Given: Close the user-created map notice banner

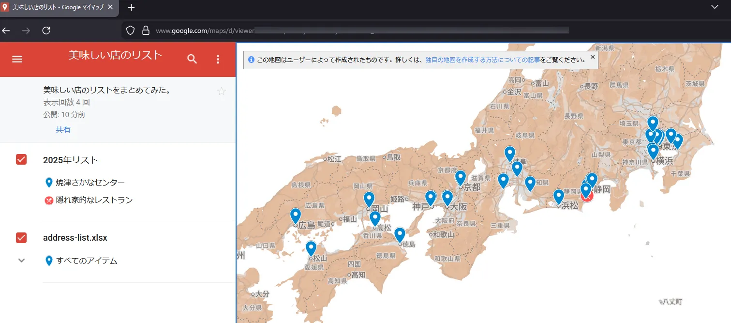Looking at the screenshot, I should click(x=593, y=57).
